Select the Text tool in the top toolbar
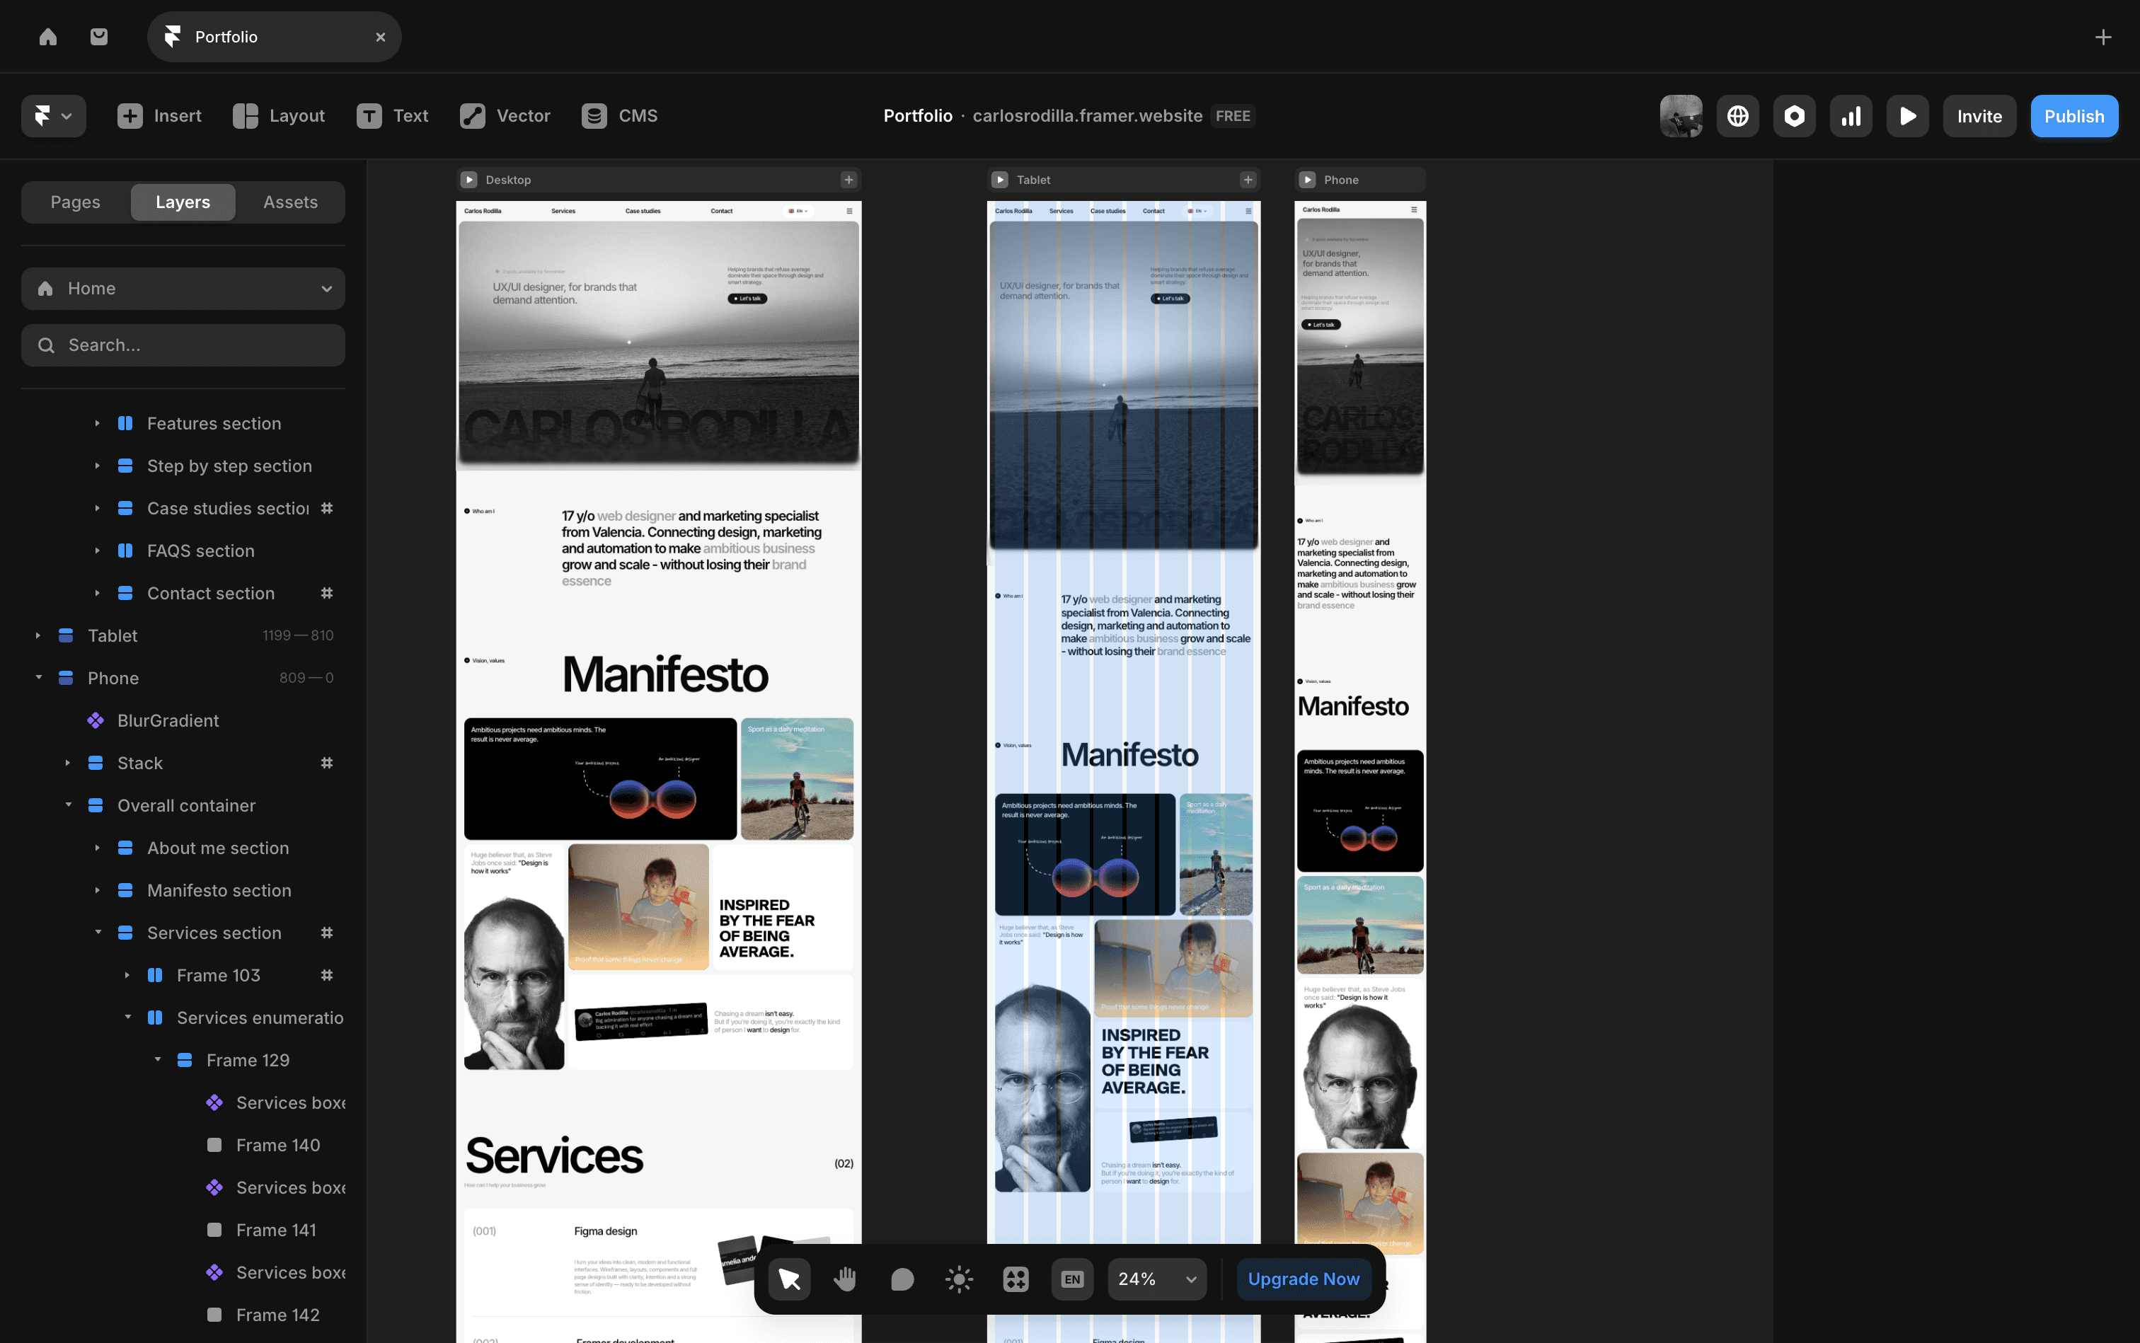This screenshot has height=1343, width=2140. [x=393, y=115]
